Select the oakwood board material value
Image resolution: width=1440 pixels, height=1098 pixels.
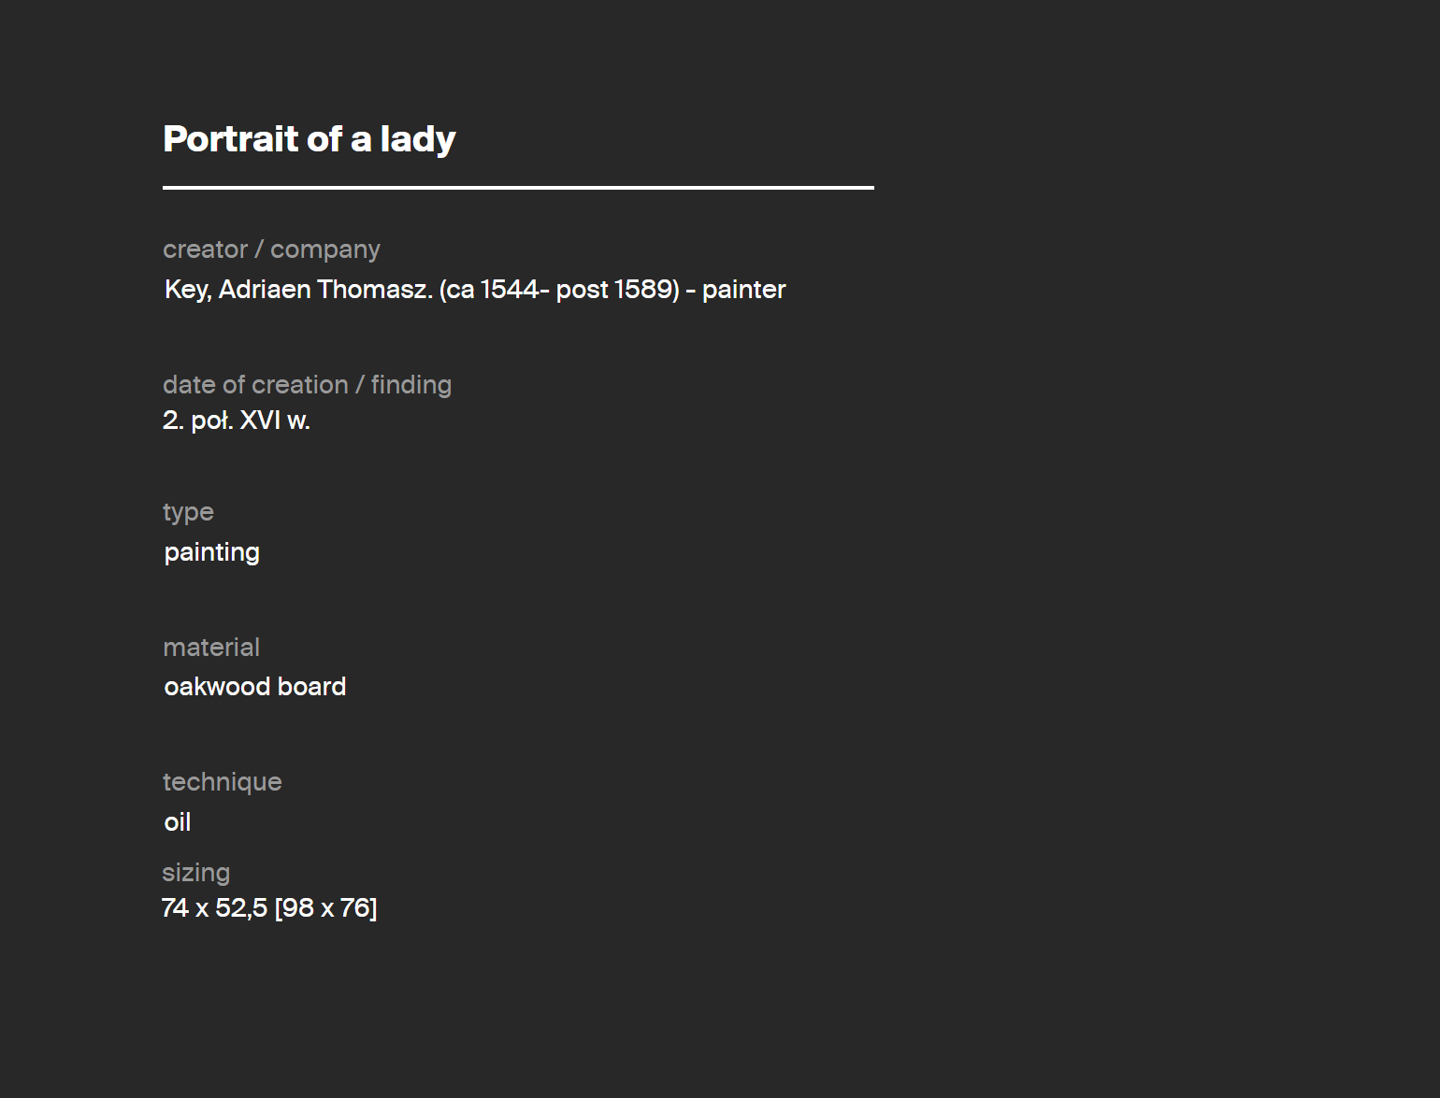click(x=255, y=687)
